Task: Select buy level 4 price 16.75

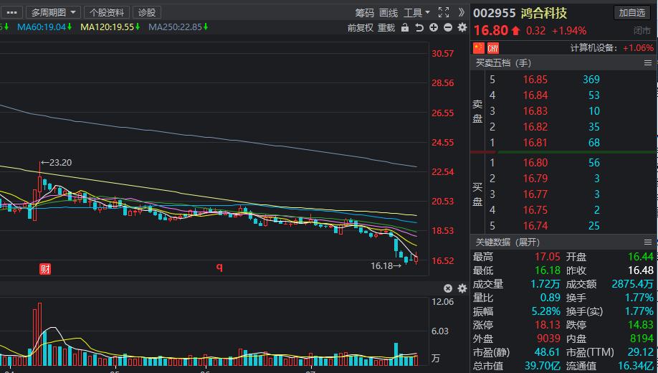Action: [x=535, y=210]
